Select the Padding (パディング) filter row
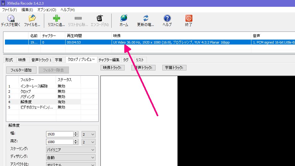This screenshot has height=166, width=295. point(44,97)
